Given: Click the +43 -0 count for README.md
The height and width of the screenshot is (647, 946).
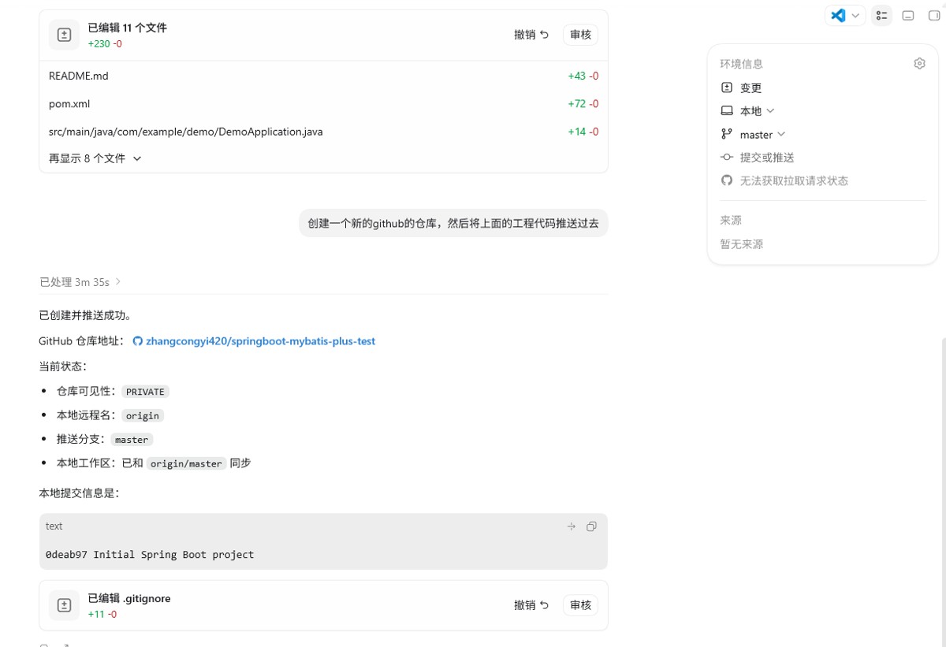Looking at the screenshot, I should [x=583, y=76].
